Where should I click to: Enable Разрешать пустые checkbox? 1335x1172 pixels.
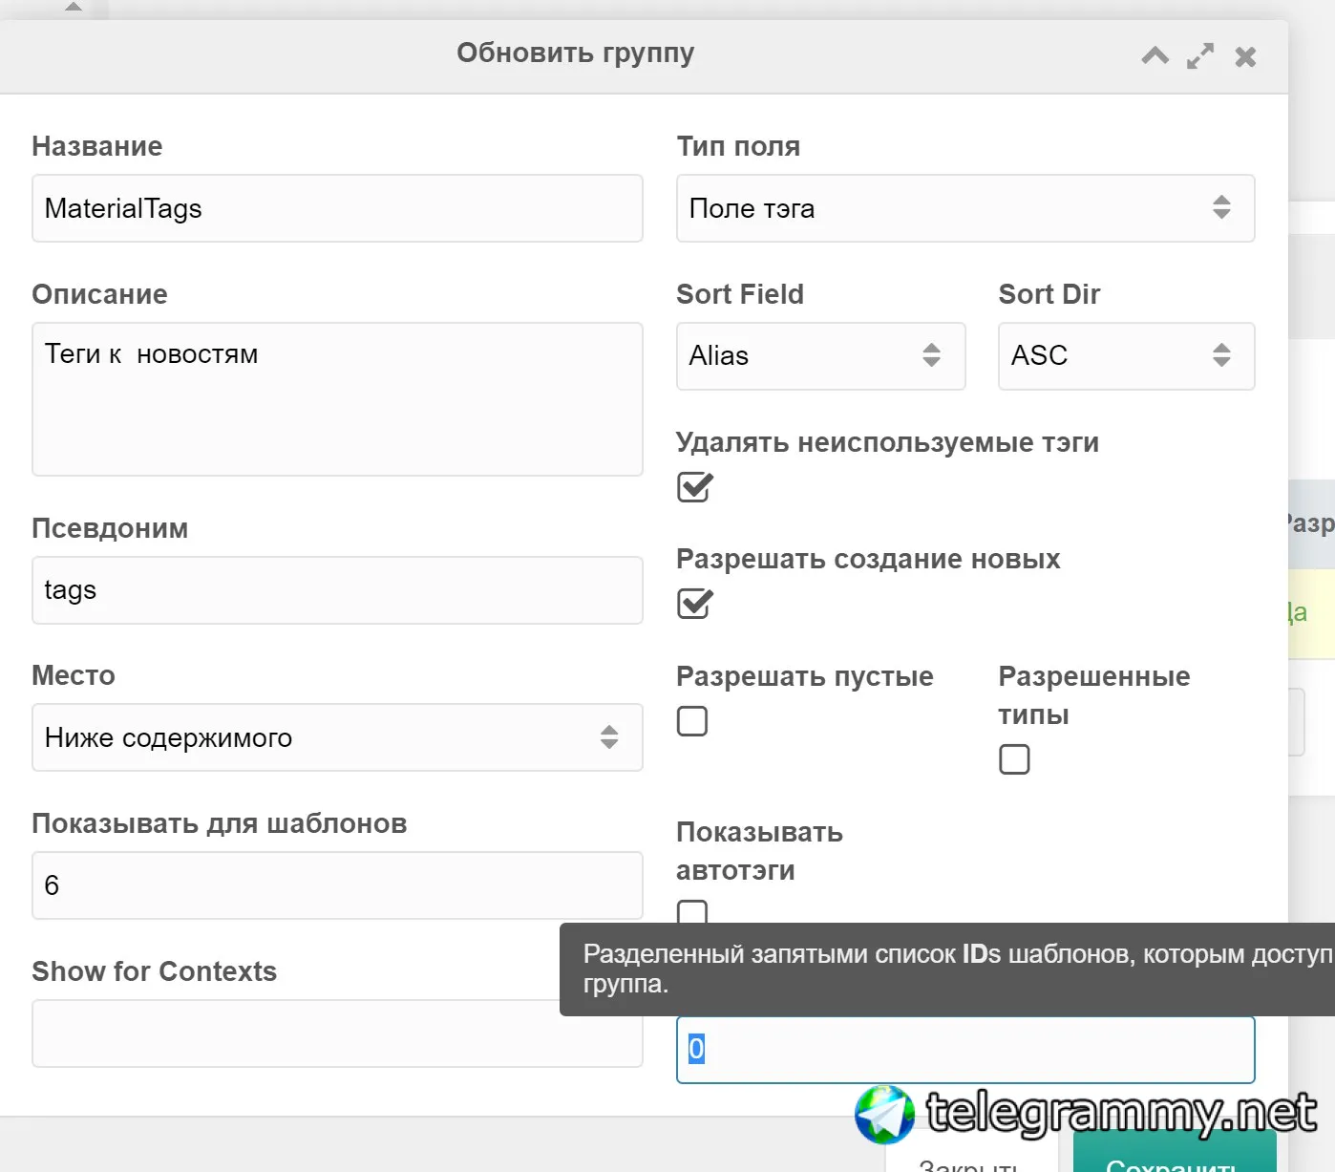[692, 721]
